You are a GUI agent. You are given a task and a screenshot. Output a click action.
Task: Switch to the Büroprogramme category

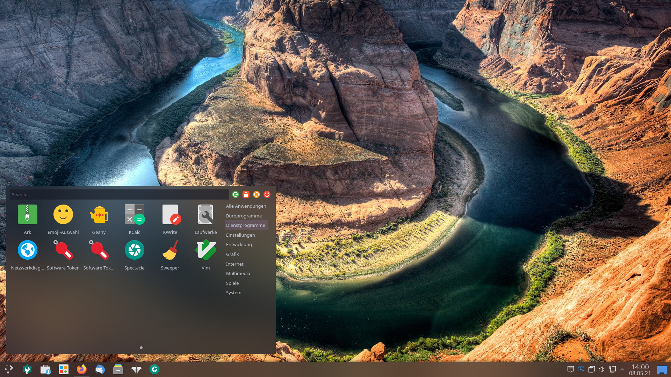tap(244, 216)
